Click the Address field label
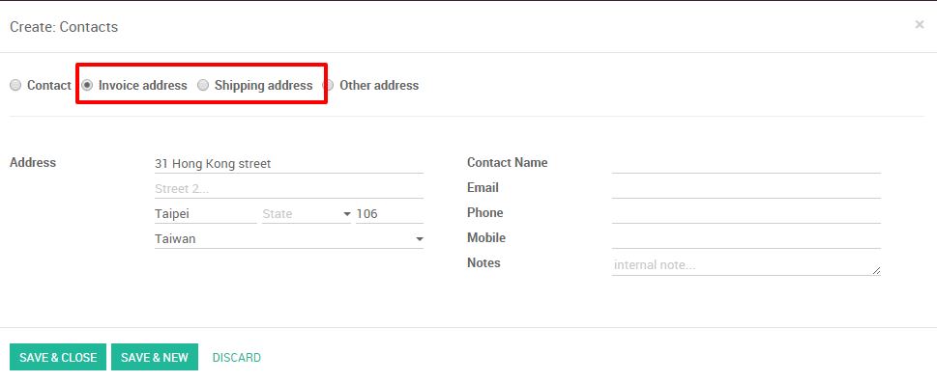The width and height of the screenshot is (937, 382). click(x=33, y=163)
